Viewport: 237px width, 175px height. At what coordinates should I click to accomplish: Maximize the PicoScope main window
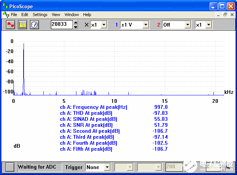point(222,6)
